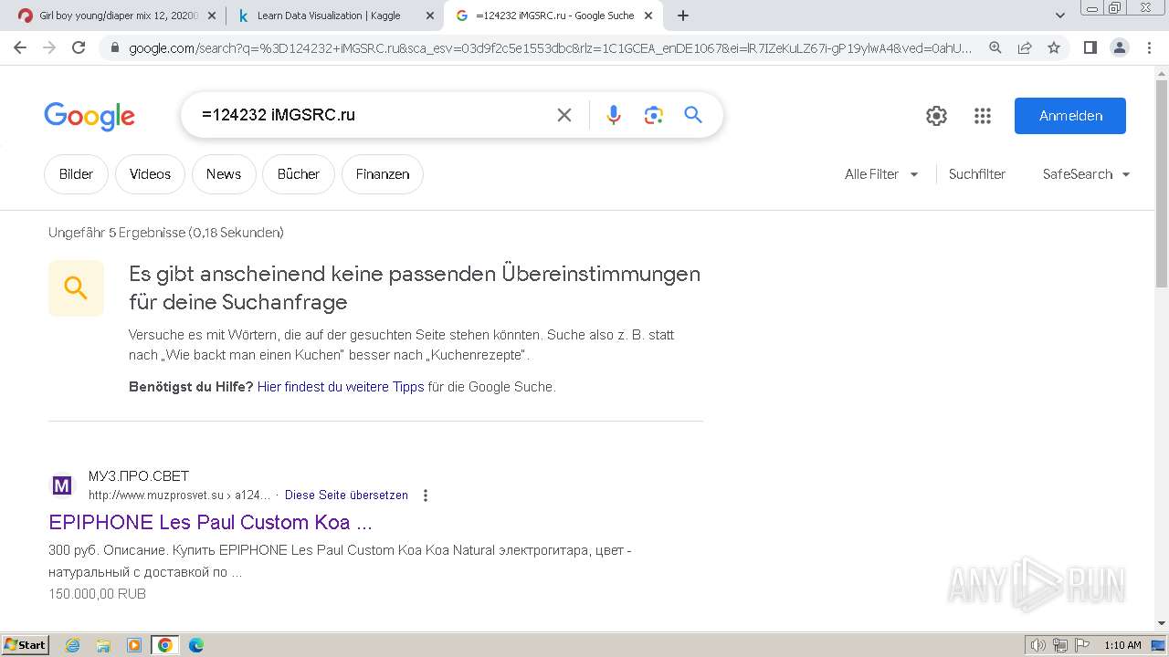
Task: Clear the search box with X
Action: 564,115
